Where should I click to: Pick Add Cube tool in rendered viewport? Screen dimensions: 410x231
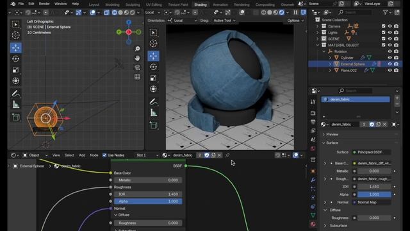click(154, 125)
